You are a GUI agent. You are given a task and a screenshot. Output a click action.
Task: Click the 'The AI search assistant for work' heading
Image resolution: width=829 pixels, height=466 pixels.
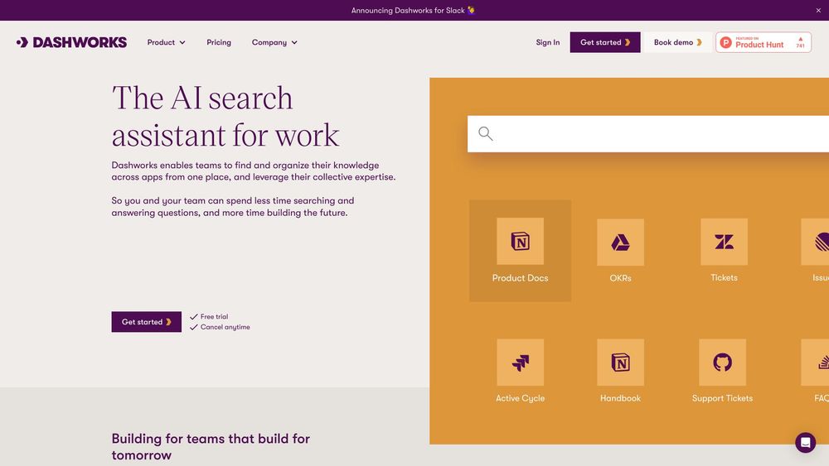(x=225, y=116)
